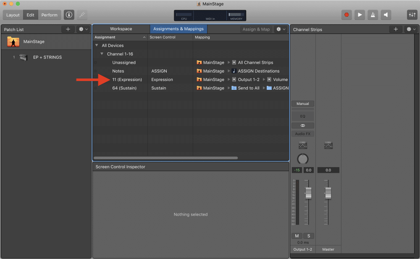420x259 pixels.
Task: Click the Memory meter display
Action: coord(236,16)
